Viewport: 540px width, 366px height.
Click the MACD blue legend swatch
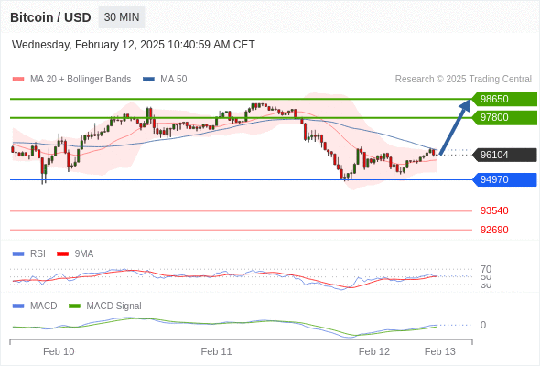(18, 307)
